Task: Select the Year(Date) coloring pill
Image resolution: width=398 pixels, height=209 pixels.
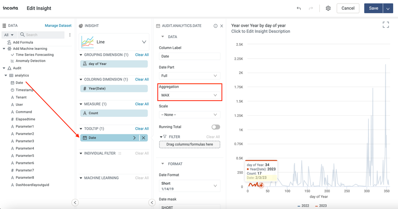Action: point(114,89)
